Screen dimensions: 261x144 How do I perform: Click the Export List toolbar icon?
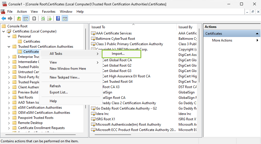(49, 19)
